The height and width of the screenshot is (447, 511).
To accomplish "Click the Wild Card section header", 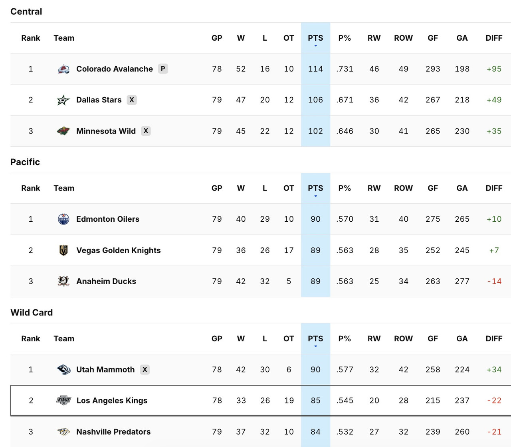I will (32, 312).
